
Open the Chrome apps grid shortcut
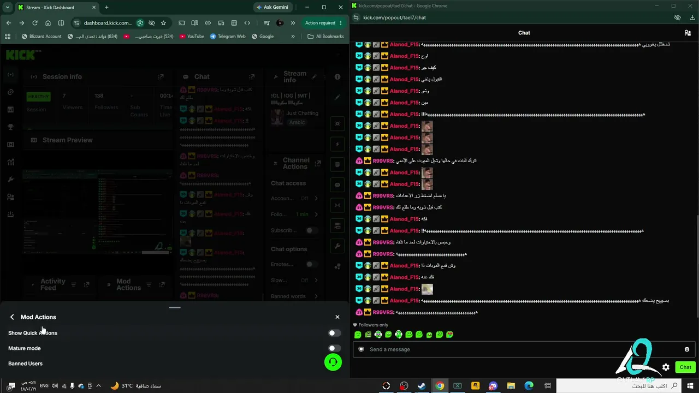pyautogui.click(x=8, y=37)
